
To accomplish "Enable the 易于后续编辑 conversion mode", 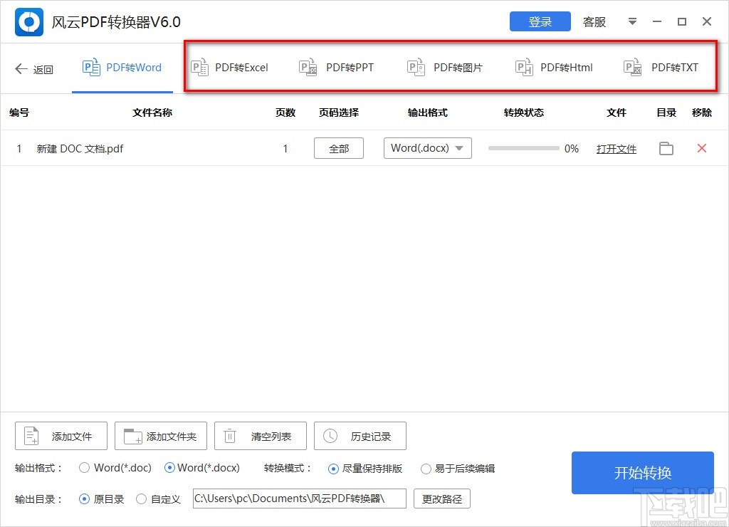I will click(x=426, y=468).
